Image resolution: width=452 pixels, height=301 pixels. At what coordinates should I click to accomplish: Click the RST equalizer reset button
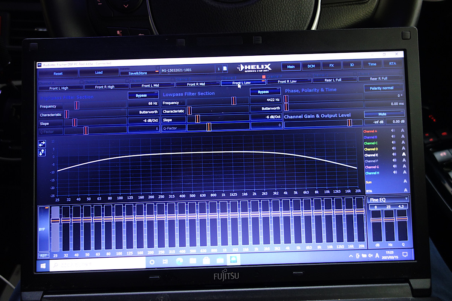[43, 255]
